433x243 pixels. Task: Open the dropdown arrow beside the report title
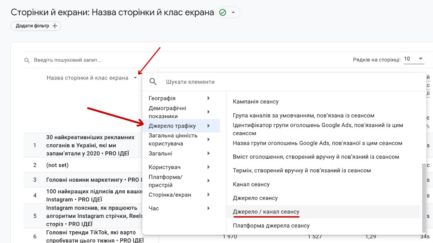(x=234, y=12)
